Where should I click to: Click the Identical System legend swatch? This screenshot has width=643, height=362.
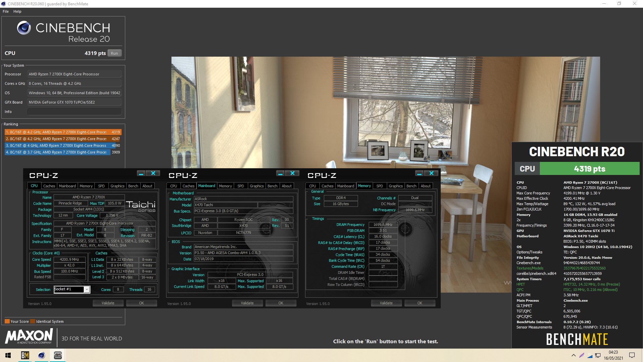click(32, 321)
